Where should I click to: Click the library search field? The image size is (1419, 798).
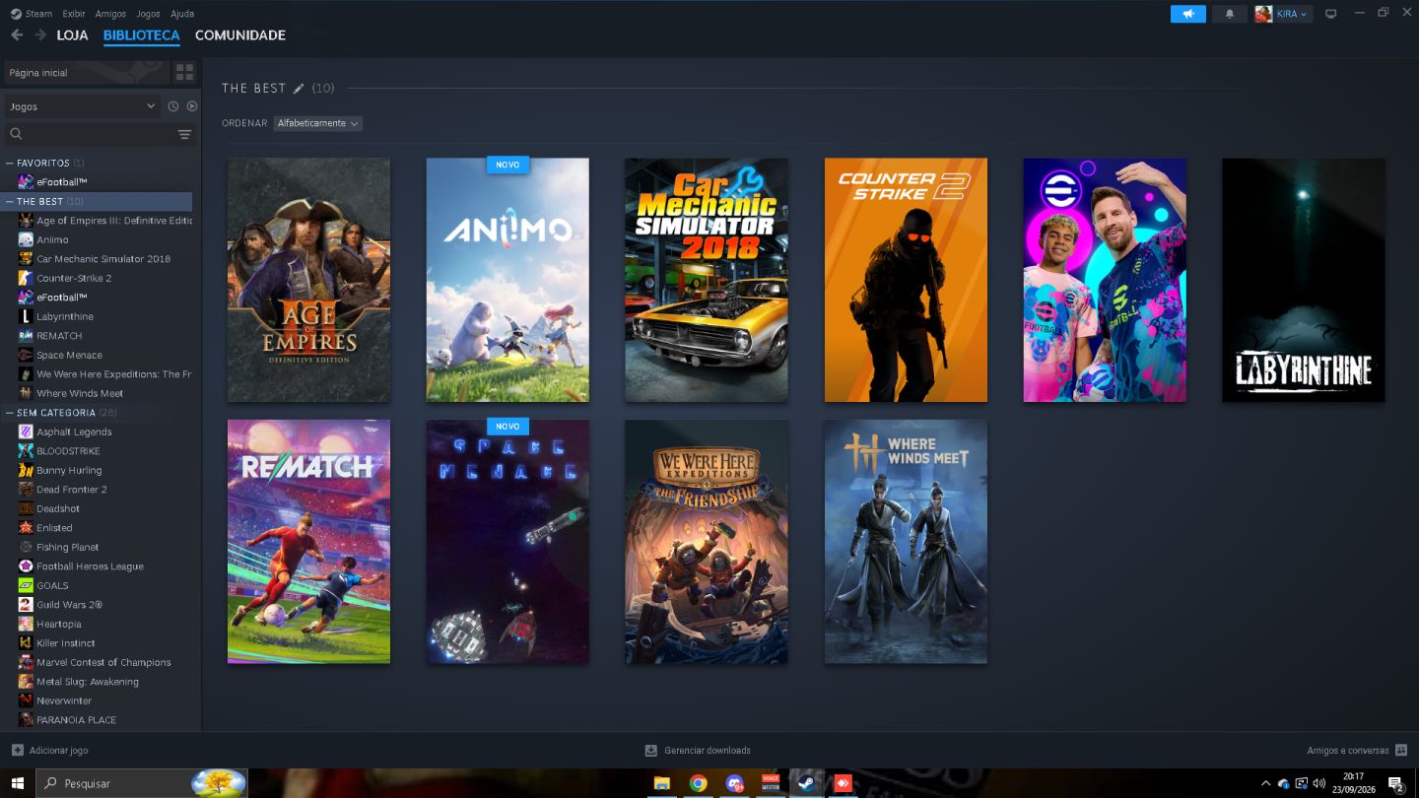pyautogui.click(x=89, y=134)
